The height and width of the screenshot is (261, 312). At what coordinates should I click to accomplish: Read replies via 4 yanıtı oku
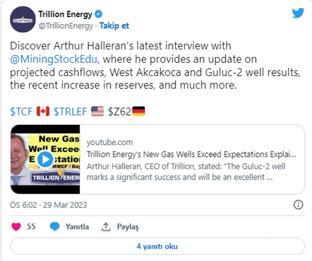click(x=157, y=246)
